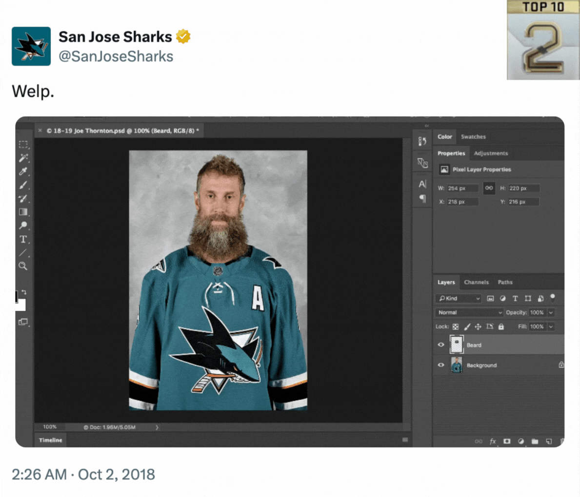Select the Magic Wand tool
This screenshot has width=580, height=497.
[23, 158]
